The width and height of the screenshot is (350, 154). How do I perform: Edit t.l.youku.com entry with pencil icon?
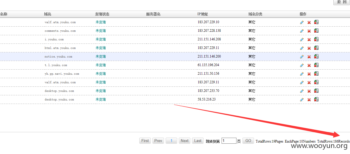302,65
